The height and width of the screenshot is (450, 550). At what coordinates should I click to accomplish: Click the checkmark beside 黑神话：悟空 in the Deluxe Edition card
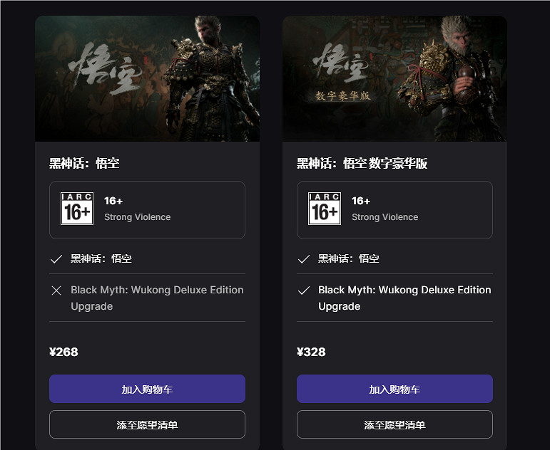pos(304,259)
